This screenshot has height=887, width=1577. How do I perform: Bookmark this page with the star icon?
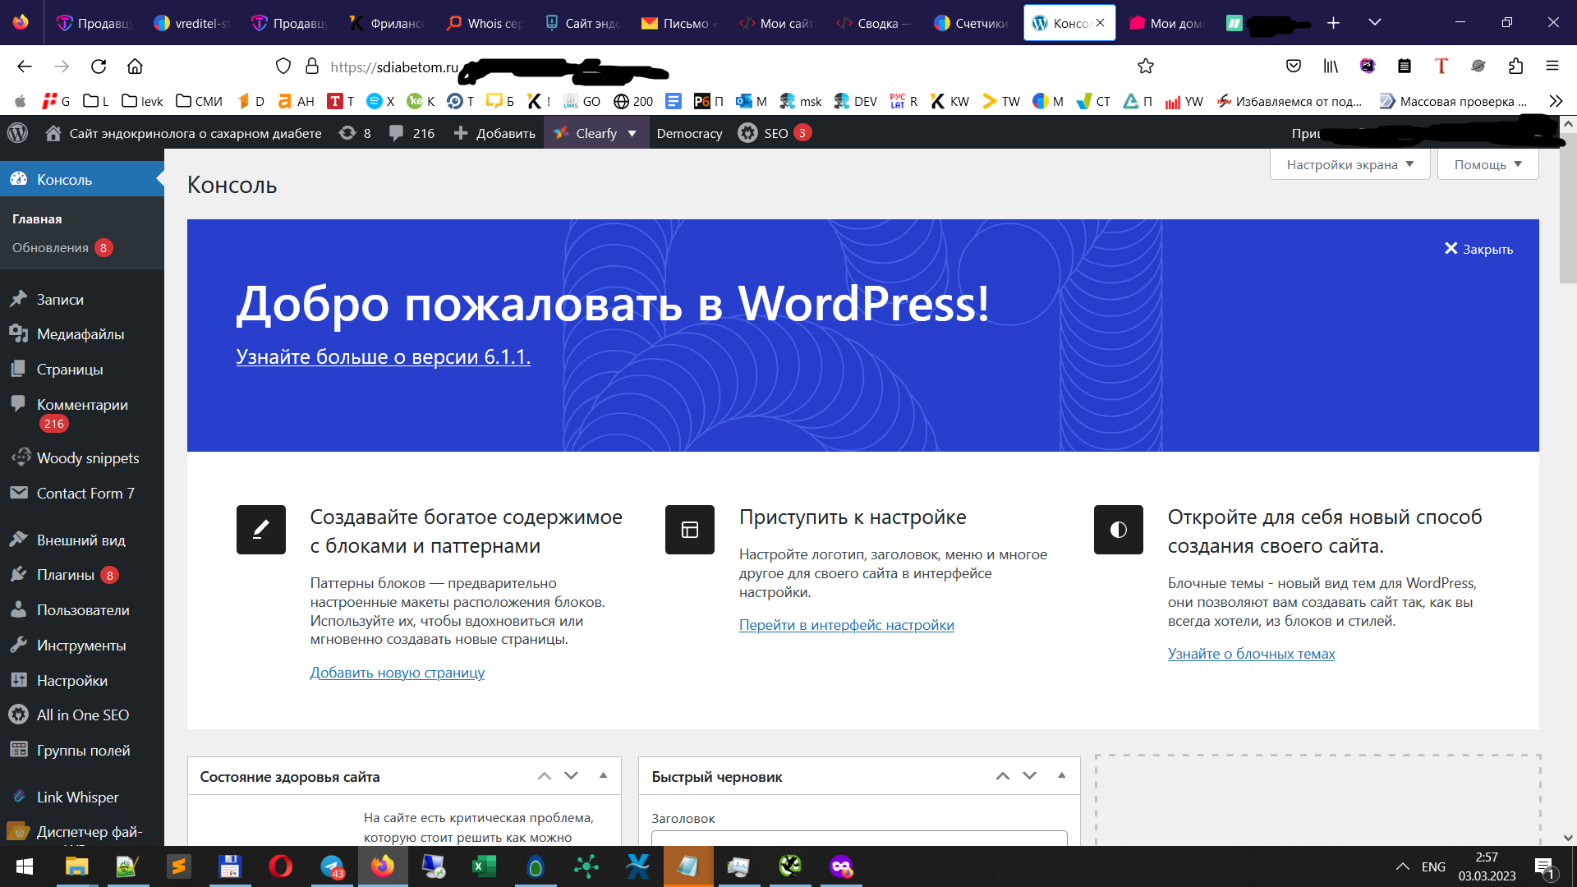click(x=1146, y=67)
